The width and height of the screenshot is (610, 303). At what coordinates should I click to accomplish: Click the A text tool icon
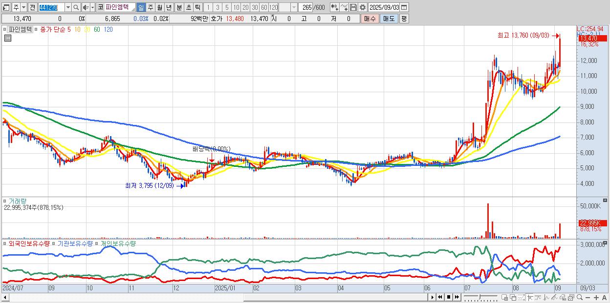604,298
